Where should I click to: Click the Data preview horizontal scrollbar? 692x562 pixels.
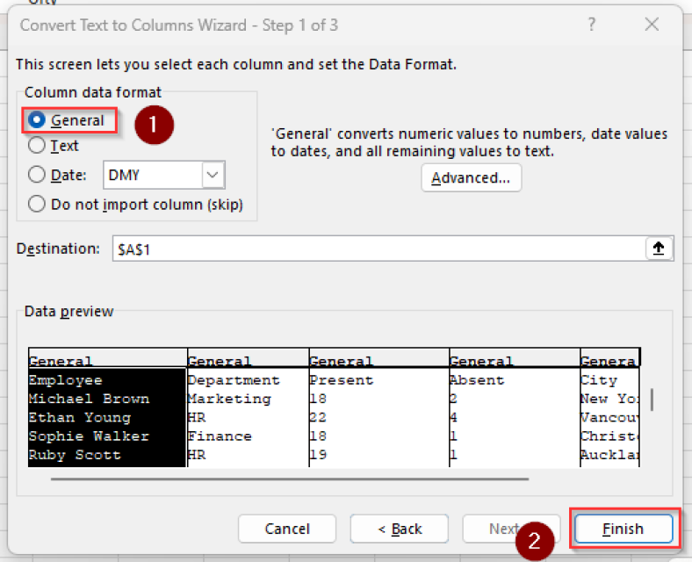coord(290,479)
